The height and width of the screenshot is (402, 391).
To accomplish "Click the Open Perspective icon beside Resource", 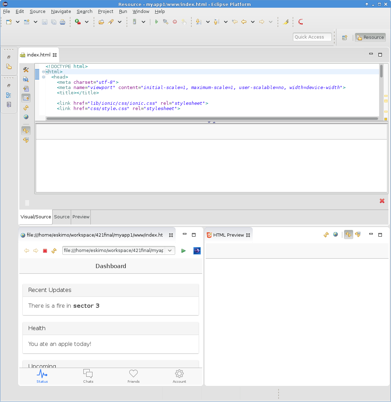I will pos(344,38).
